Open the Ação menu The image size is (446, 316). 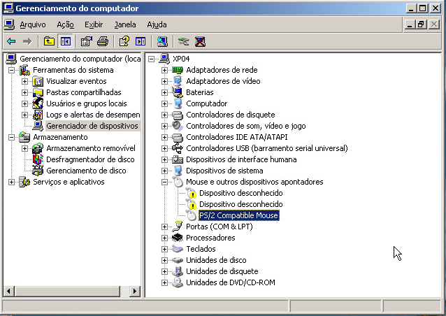click(x=65, y=24)
